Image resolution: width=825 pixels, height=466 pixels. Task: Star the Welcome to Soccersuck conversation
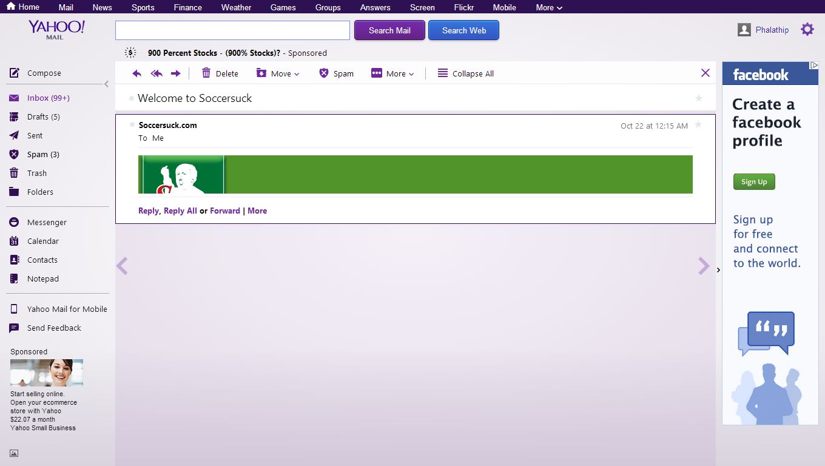(x=699, y=98)
